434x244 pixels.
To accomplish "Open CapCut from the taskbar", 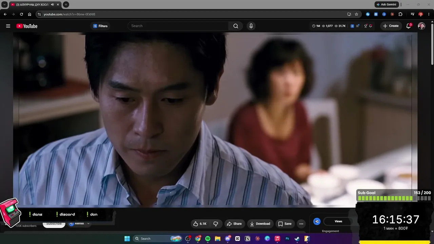I will point(237,239).
